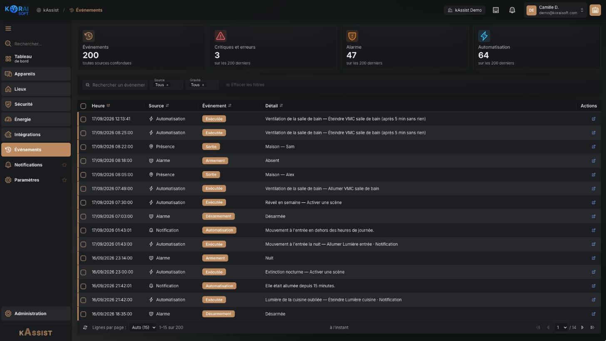This screenshot has width=606, height=341.
Task: Check the Réveil en semaine event row
Action: coord(83,203)
